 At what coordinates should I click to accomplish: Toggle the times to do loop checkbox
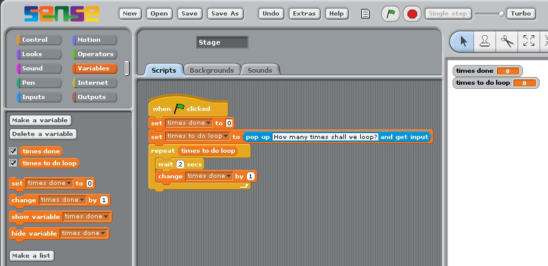tap(13, 163)
